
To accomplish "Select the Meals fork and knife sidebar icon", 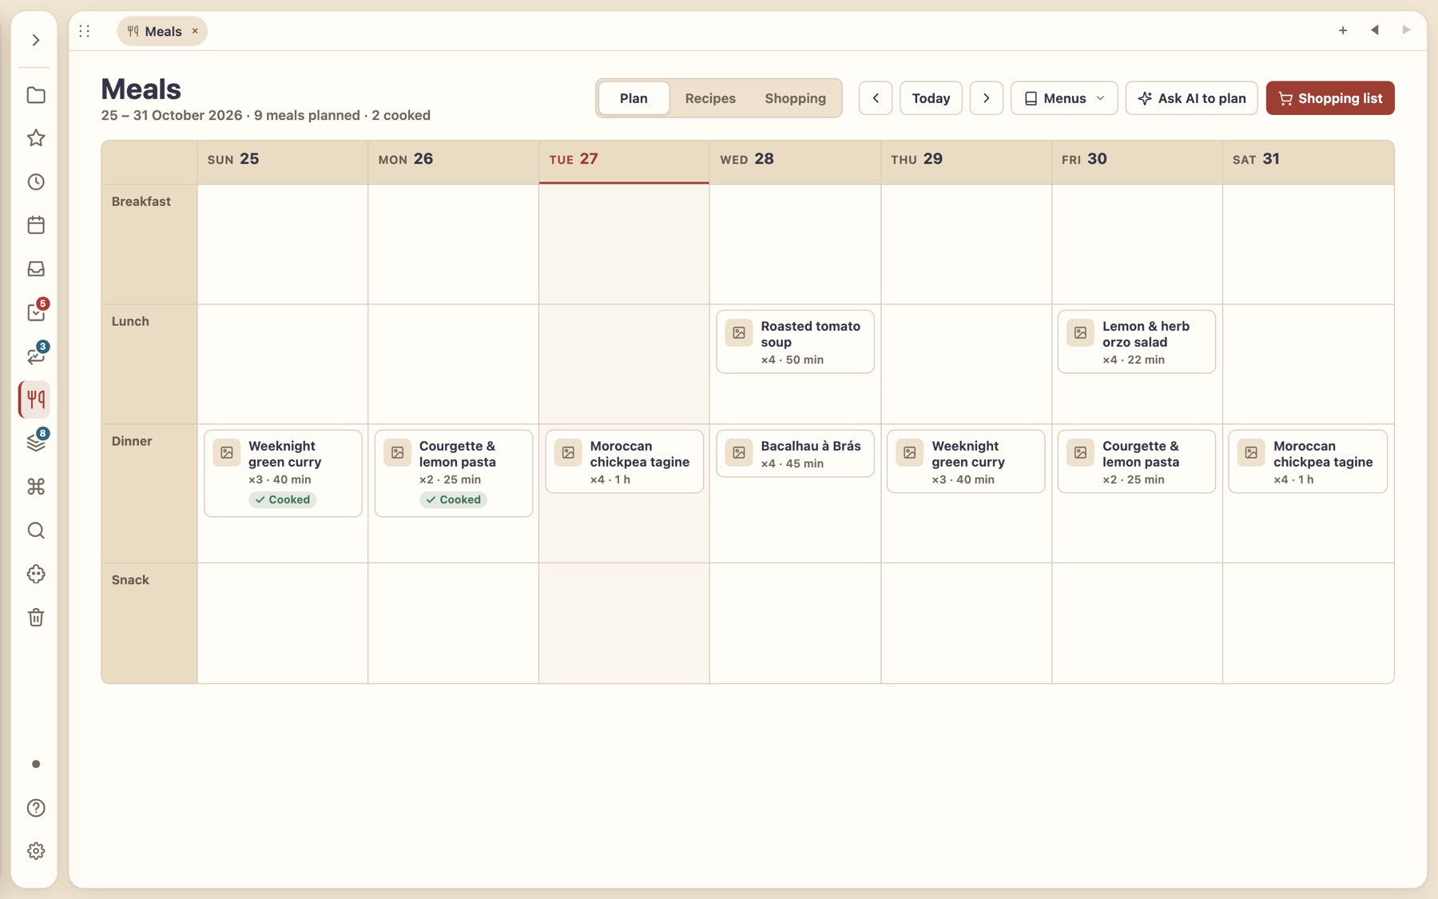I will [36, 400].
